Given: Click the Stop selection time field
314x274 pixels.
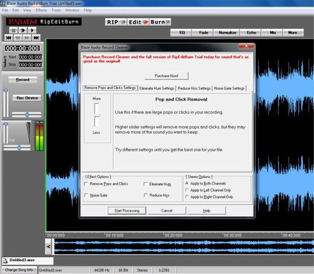Looking at the screenshot, I should [x=31, y=65].
